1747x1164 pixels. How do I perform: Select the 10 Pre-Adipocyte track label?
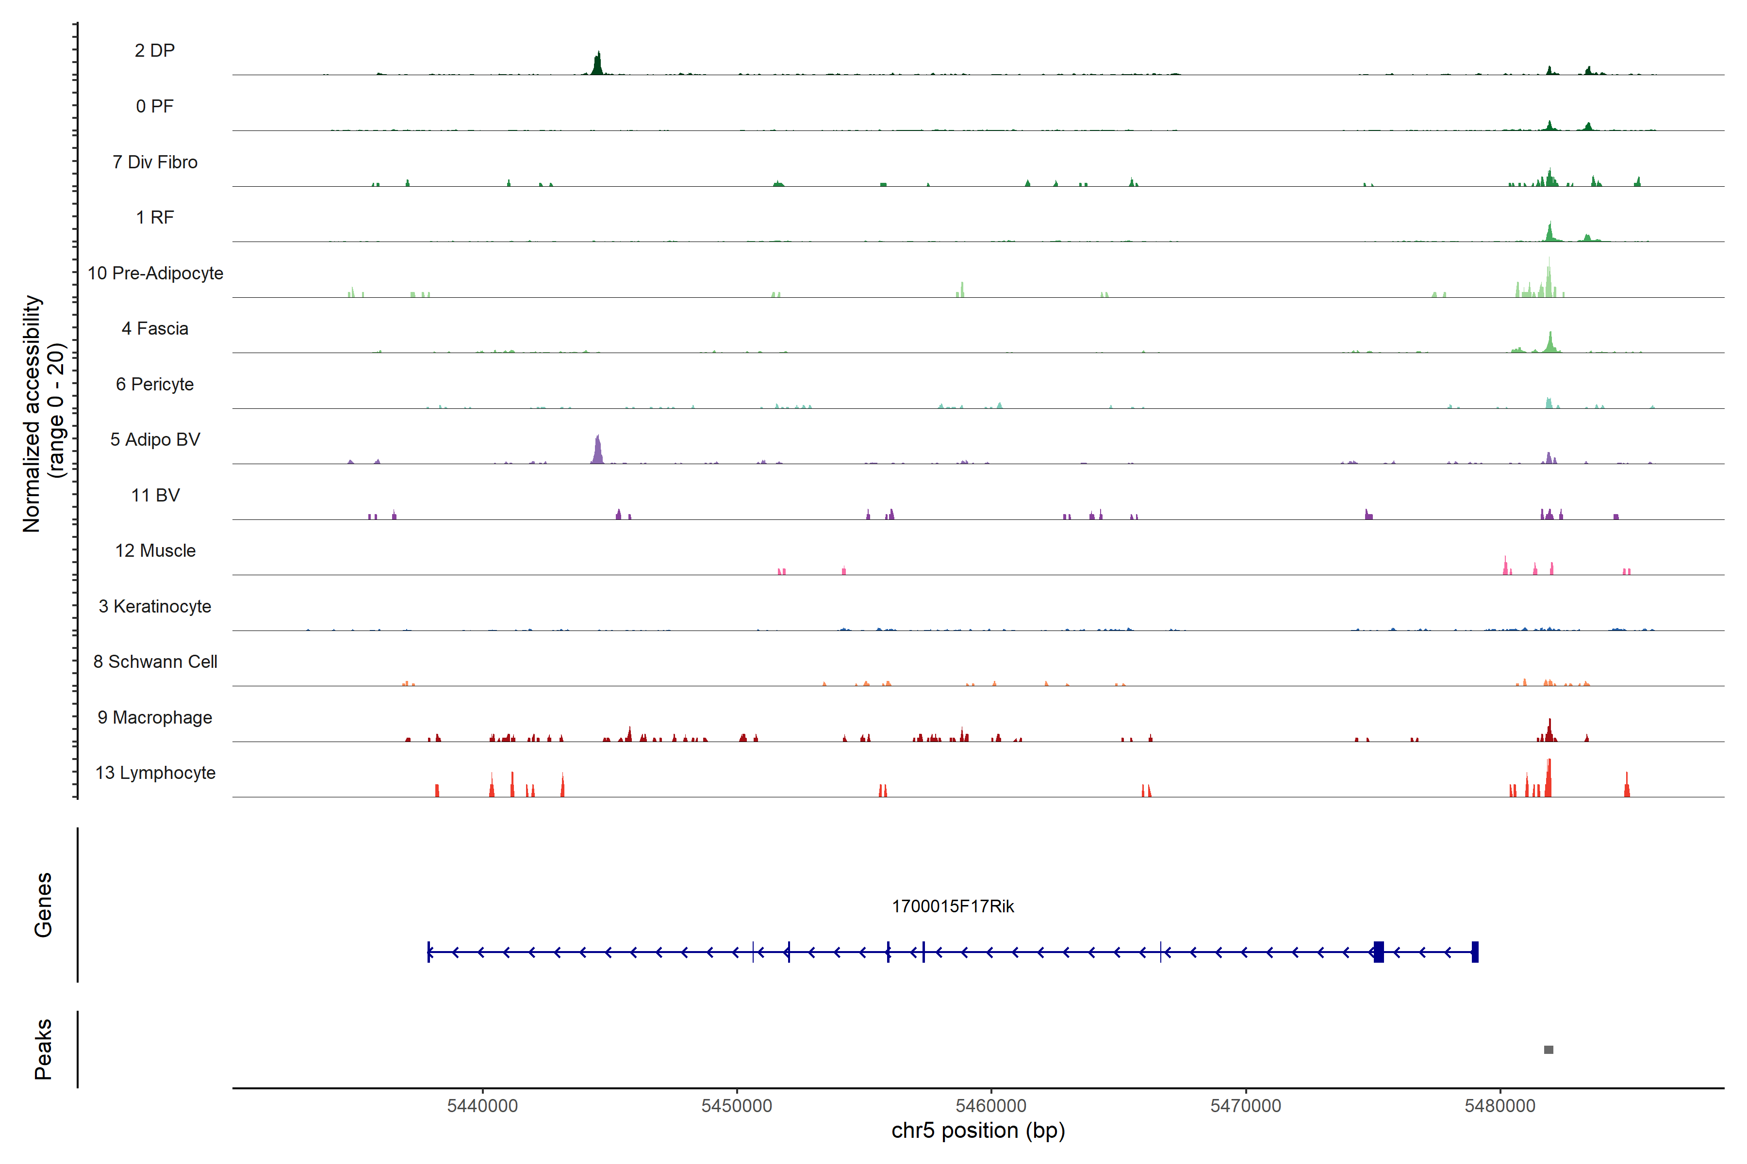click(155, 273)
